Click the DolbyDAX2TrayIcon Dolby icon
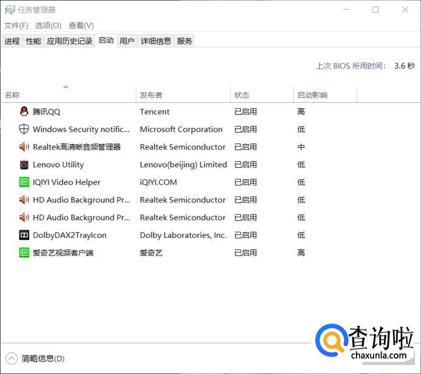 (x=24, y=235)
